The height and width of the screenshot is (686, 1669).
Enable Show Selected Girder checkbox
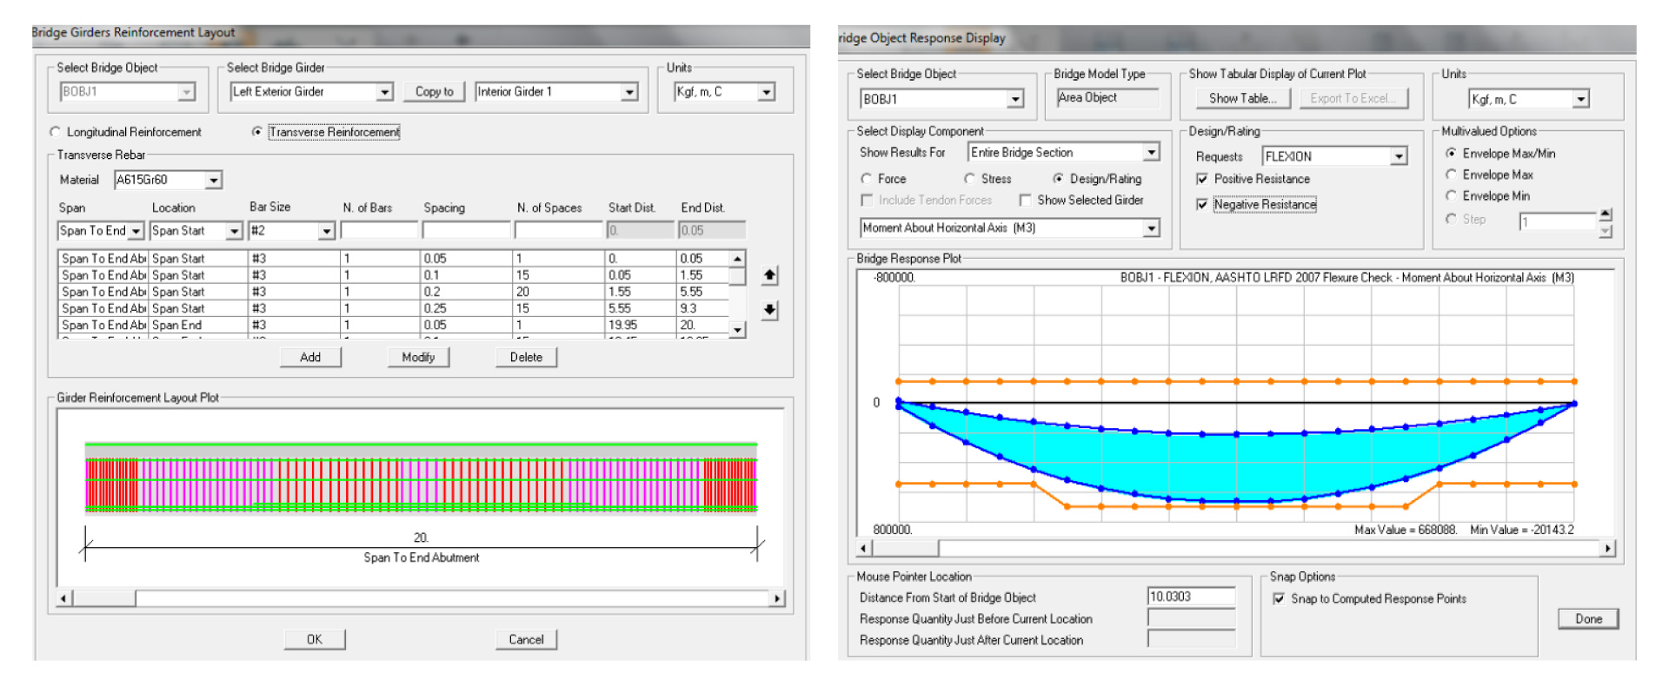1026,201
